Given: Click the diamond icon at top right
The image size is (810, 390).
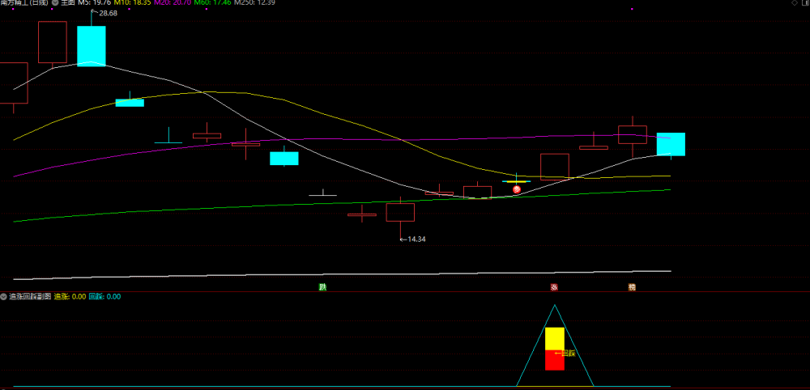Looking at the screenshot, I should click(x=795, y=2).
